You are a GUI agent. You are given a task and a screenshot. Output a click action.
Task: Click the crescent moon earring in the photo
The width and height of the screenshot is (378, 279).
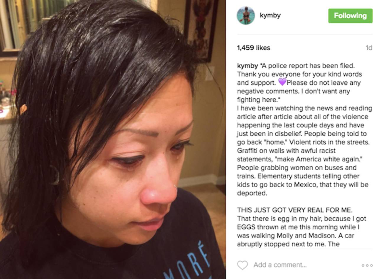pos(56,175)
